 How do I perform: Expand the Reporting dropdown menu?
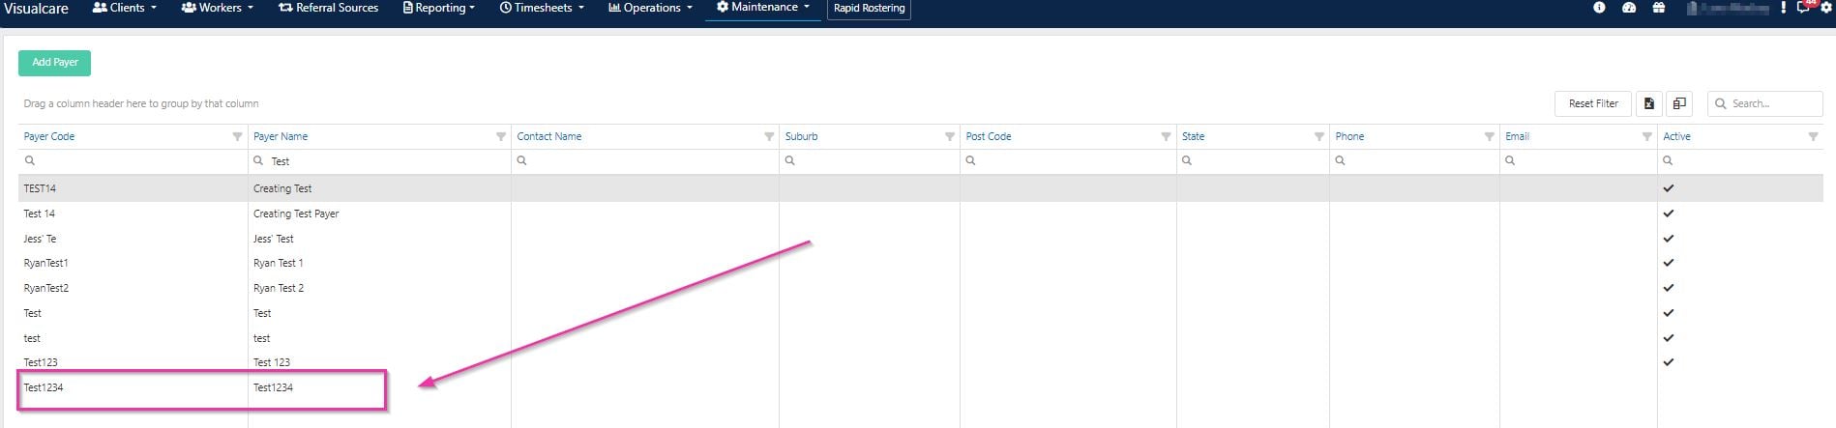(438, 8)
